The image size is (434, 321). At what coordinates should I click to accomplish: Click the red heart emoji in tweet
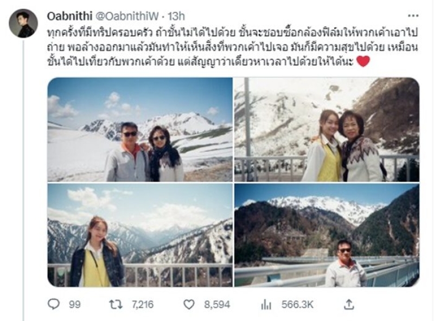[x=363, y=61]
